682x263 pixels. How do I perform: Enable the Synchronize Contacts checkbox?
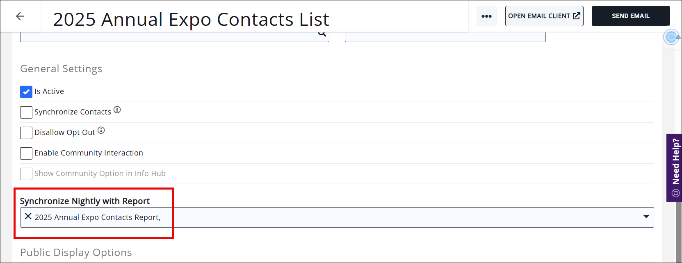click(26, 112)
